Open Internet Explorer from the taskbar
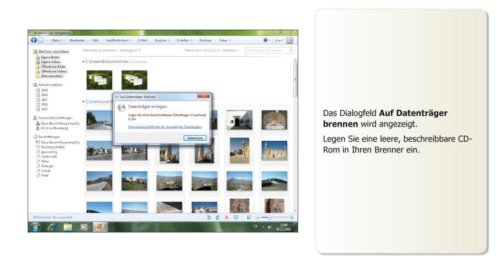 tap(51, 226)
